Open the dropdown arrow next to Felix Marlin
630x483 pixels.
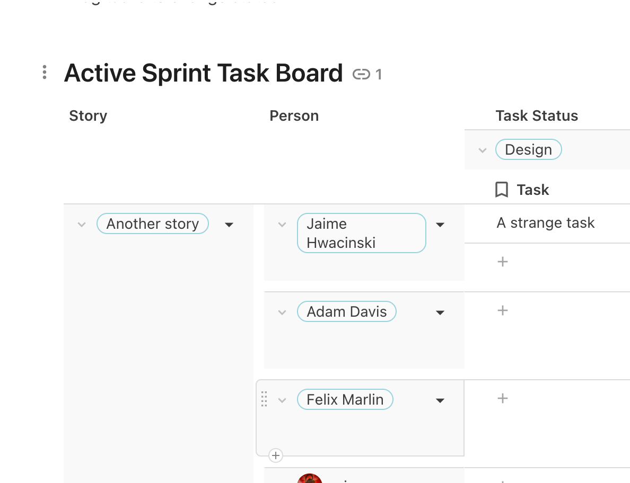pyautogui.click(x=440, y=400)
